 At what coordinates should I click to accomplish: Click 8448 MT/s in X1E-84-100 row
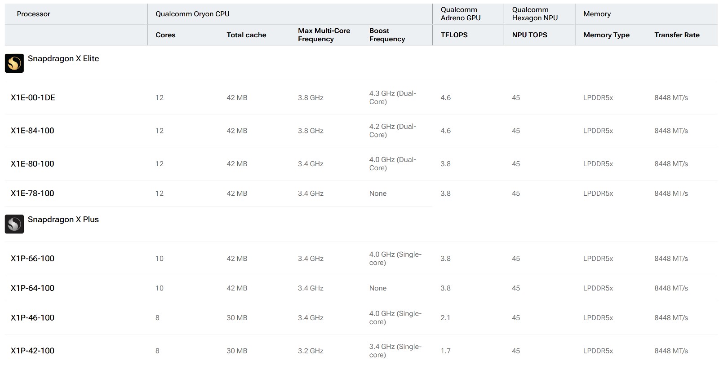671,131
